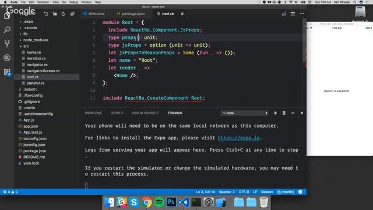
Task: Open Skype from the dock
Action: coord(134,202)
